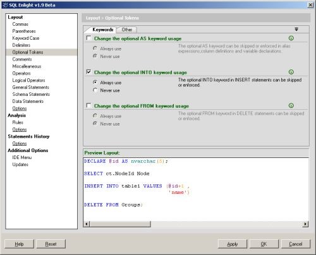Enable the optional AS keyword usage checkbox
This screenshot has height=255, width=316.
(88, 38)
